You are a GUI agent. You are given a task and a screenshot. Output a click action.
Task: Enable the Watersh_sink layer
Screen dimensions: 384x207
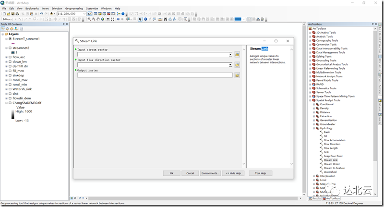point(10,89)
